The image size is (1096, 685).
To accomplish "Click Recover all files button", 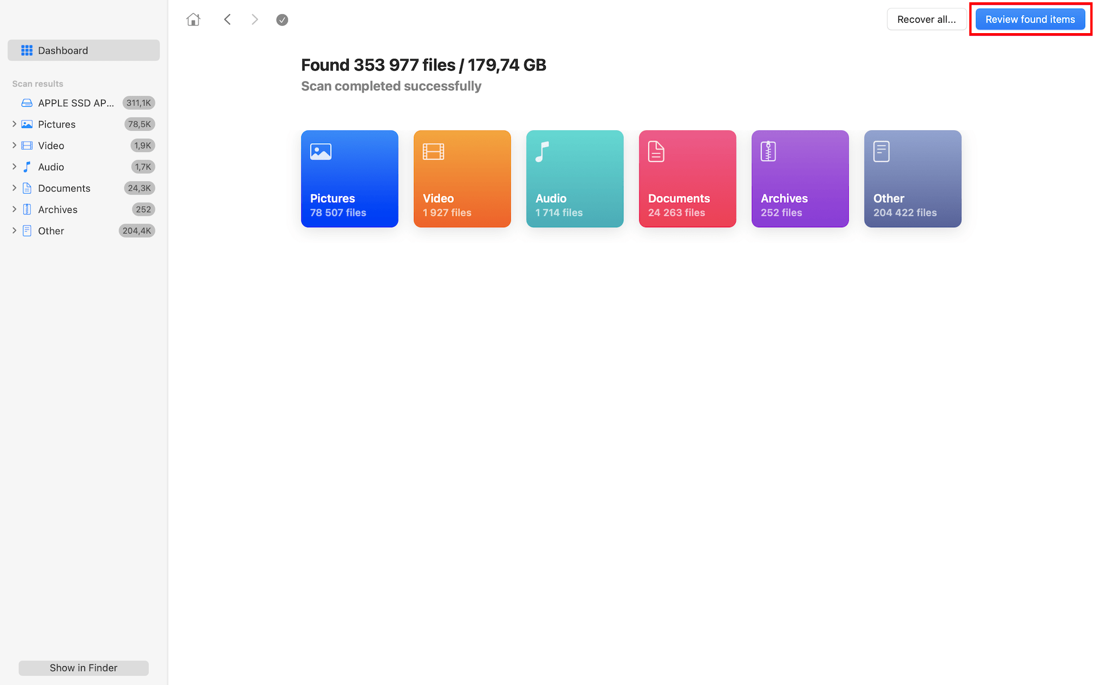I will click(x=926, y=19).
